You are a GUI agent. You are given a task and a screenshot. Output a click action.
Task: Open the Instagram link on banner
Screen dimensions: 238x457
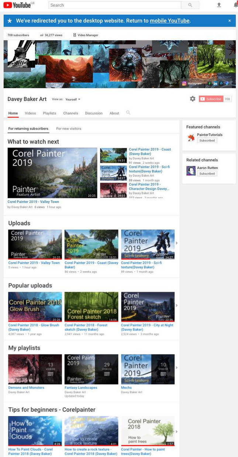[192, 83]
